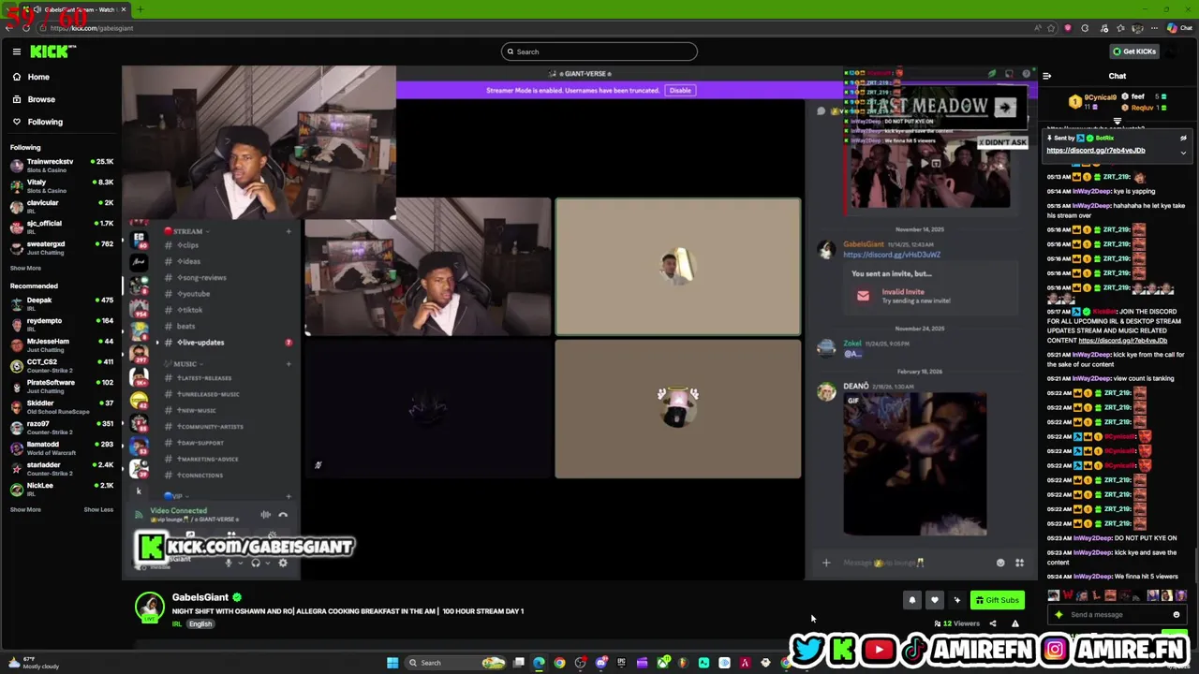Mute the Discord microphone
Screen dimensions: 1199x674
[x=228, y=563]
